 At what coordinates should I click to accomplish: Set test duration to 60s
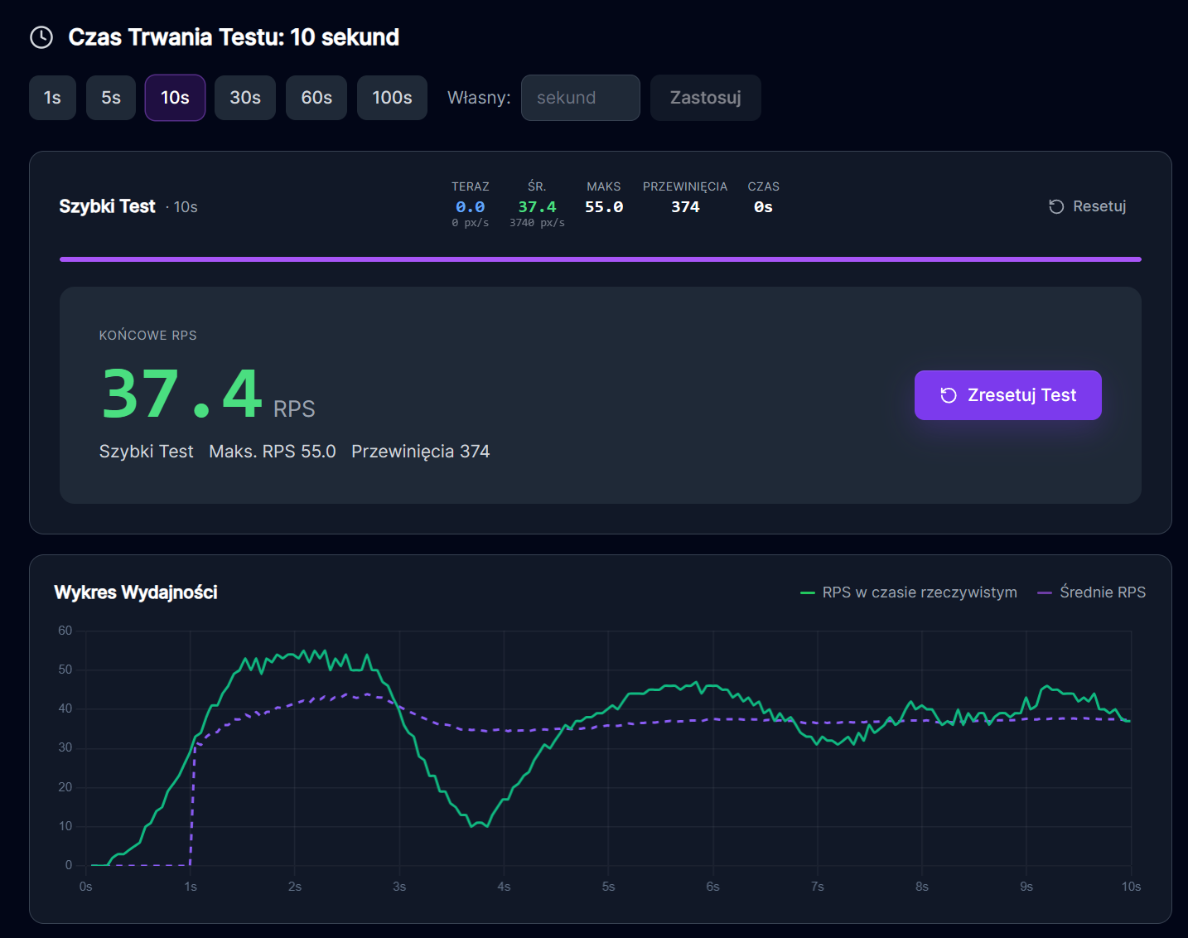316,98
